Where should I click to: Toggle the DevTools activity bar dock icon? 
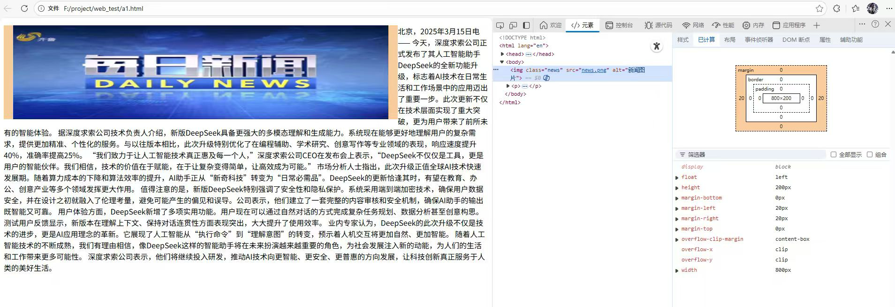click(x=526, y=25)
